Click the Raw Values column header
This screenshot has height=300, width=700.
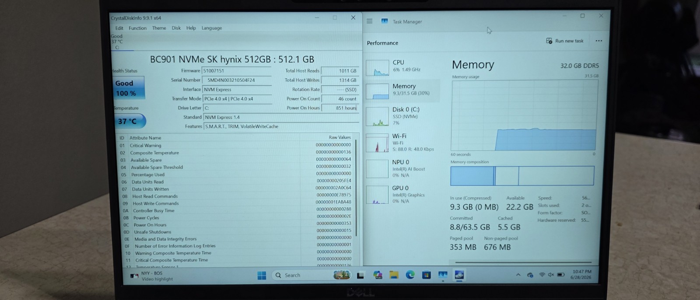(340, 137)
